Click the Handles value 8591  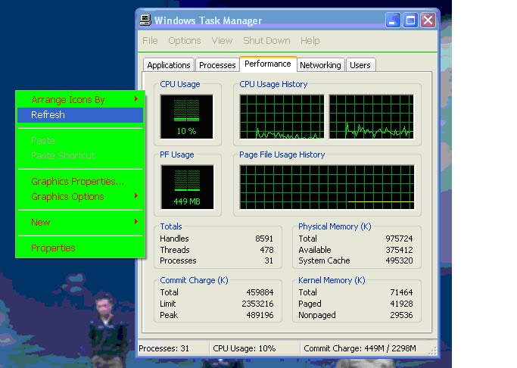[264, 239]
